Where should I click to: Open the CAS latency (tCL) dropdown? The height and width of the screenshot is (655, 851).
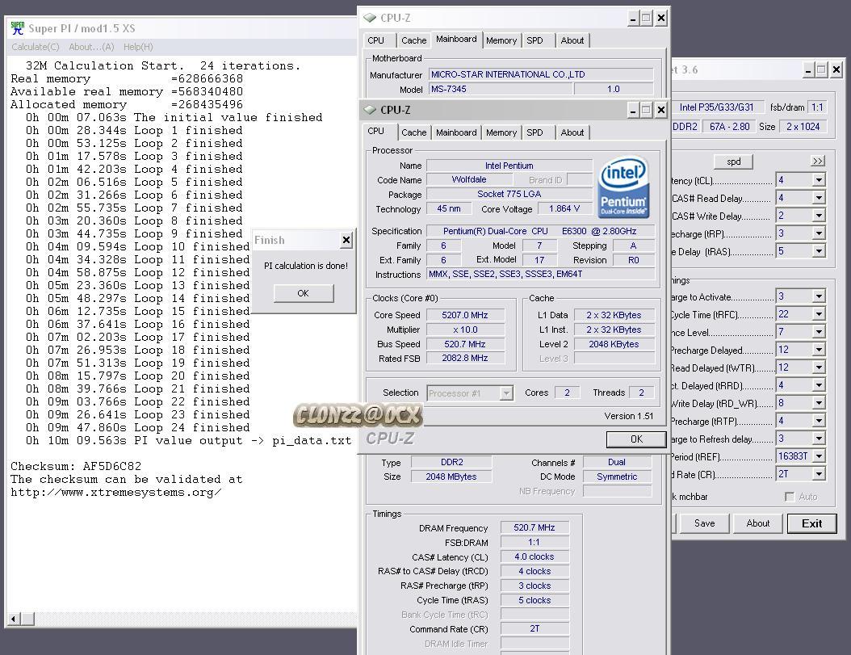click(x=819, y=180)
